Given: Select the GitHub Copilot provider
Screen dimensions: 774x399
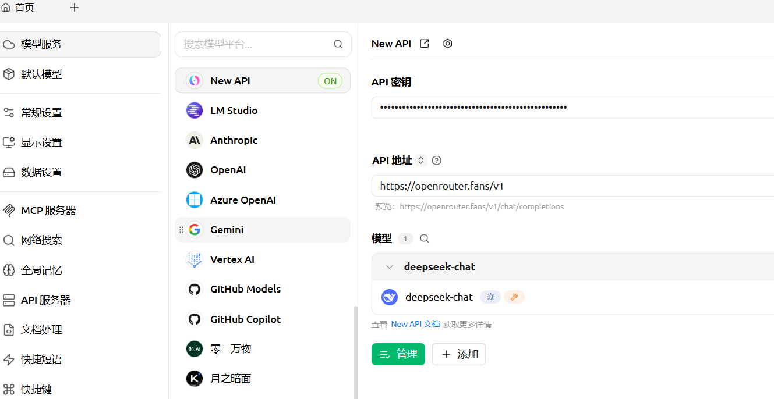Looking at the screenshot, I should (263, 319).
